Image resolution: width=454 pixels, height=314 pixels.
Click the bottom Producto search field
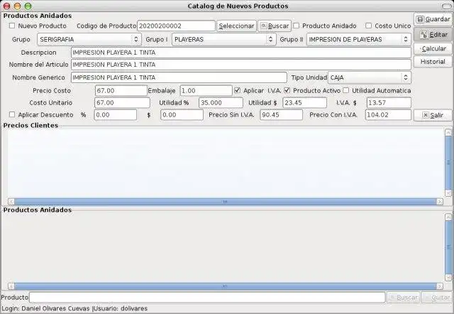[x=207, y=298]
